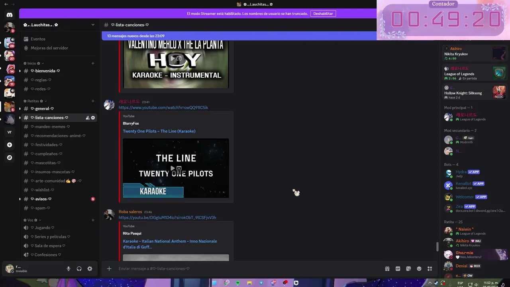Open 'Twenty One Pilots – The Line (Karaoke)' title
510x287 pixels.
point(159,131)
